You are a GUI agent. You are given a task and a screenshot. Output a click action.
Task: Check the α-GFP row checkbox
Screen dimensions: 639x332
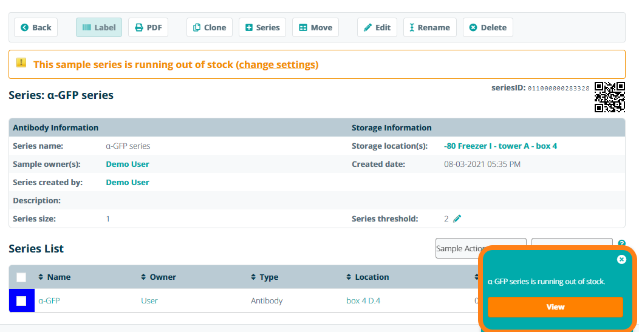click(x=21, y=300)
